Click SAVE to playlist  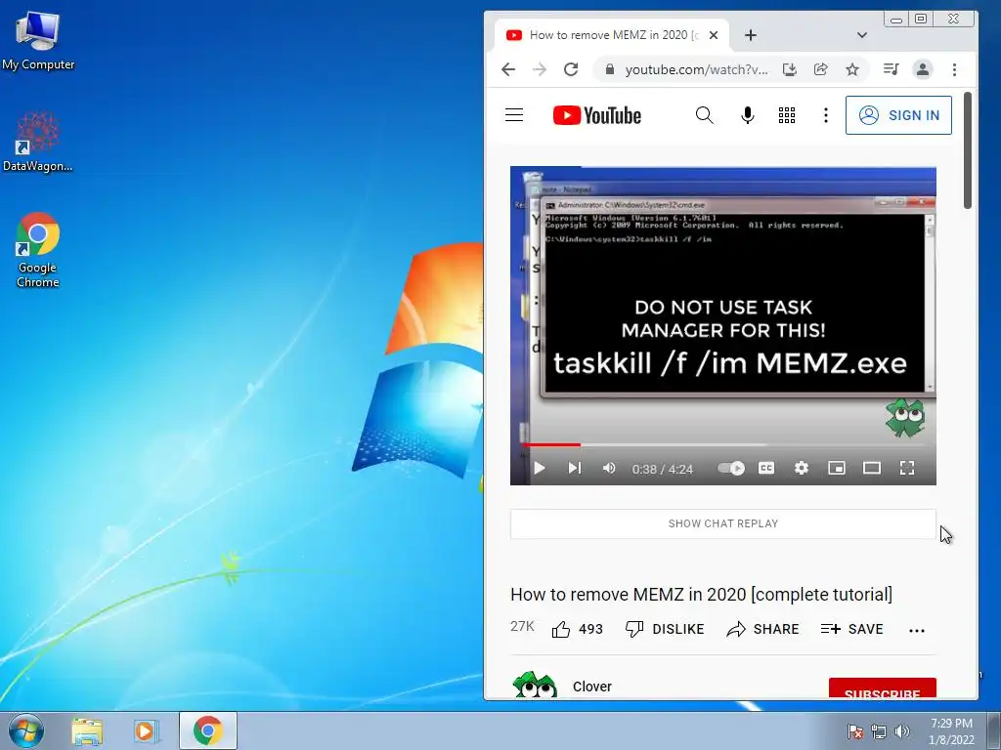point(852,630)
